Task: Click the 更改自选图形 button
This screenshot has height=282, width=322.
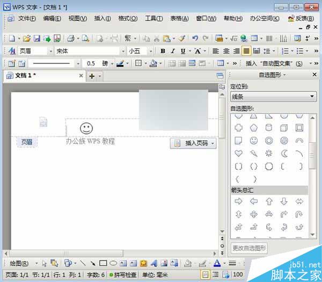Action: pyautogui.click(x=249, y=248)
